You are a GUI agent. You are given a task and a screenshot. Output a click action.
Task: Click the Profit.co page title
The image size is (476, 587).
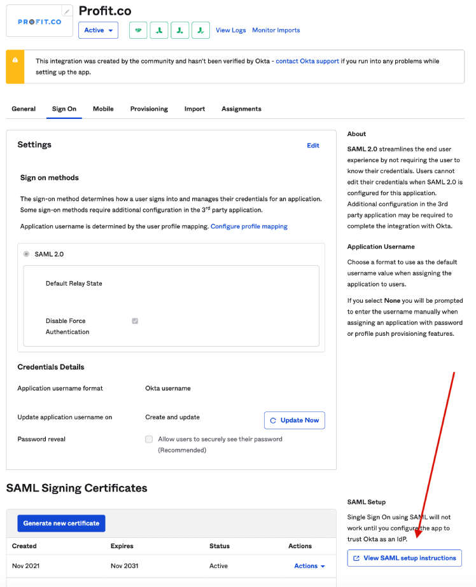click(x=105, y=11)
